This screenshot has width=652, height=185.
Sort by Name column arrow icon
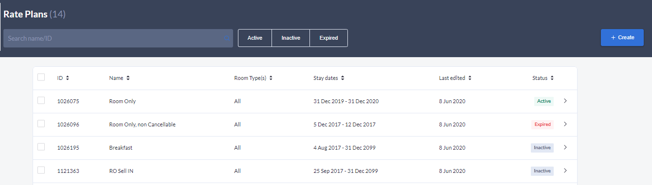tap(127, 78)
